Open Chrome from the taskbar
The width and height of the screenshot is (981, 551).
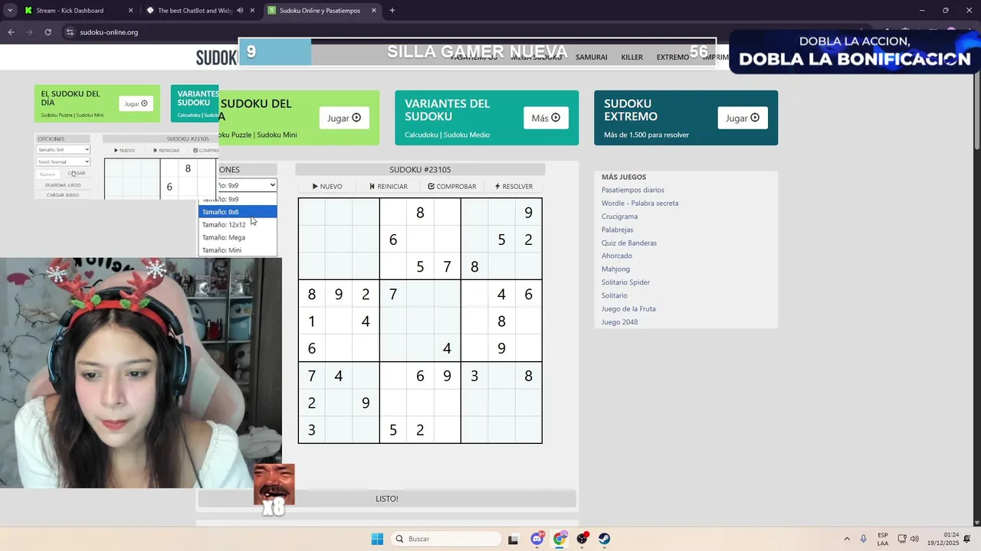tap(559, 539)
